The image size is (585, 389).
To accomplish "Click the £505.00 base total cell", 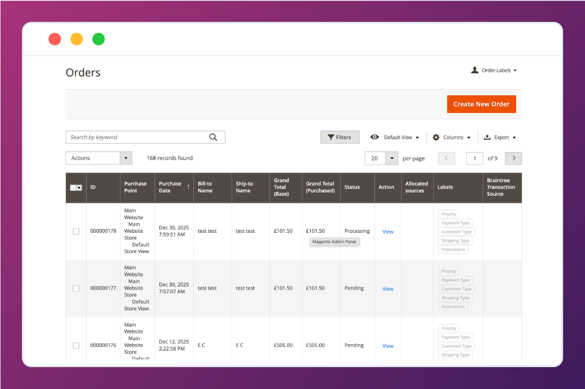I will coord(283,345).
